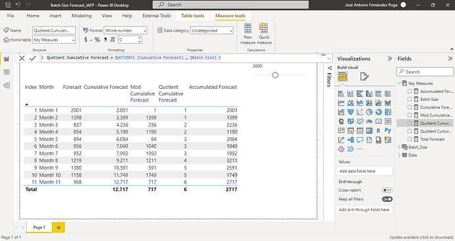This screenshot has width=455, height=241.
Task: Select the Q&A speech bubble visual
Action: 360,140
